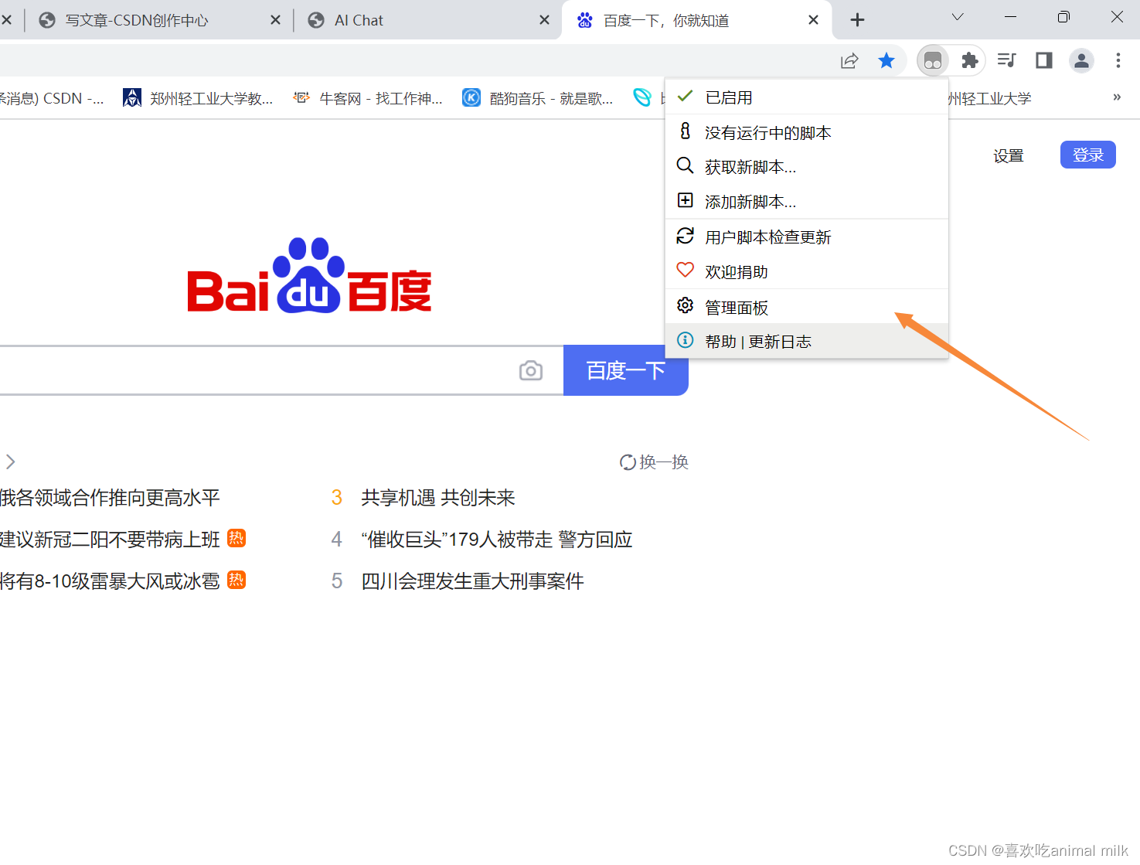Open the Chrome three-dot menu
This screenshot has height=865, width=1140.
1118,60
